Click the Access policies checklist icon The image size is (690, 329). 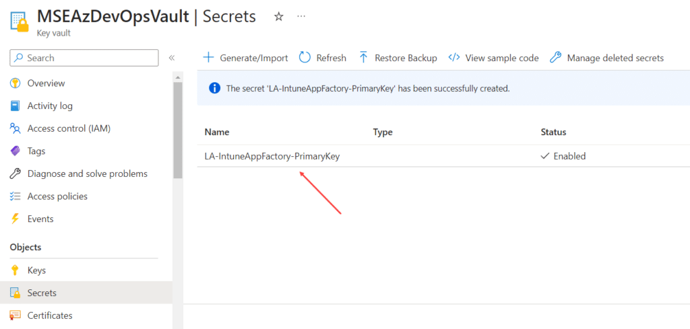pyautogui.click(x=15, y=196)
